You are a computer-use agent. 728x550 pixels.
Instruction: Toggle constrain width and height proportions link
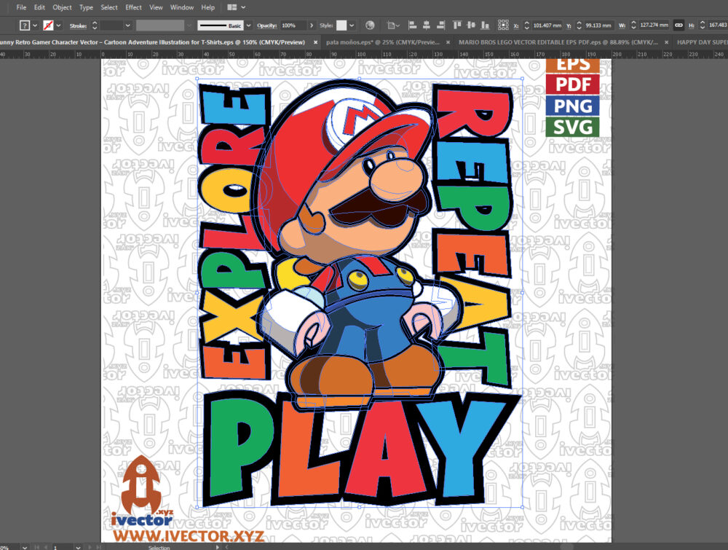tap(678, 25)
